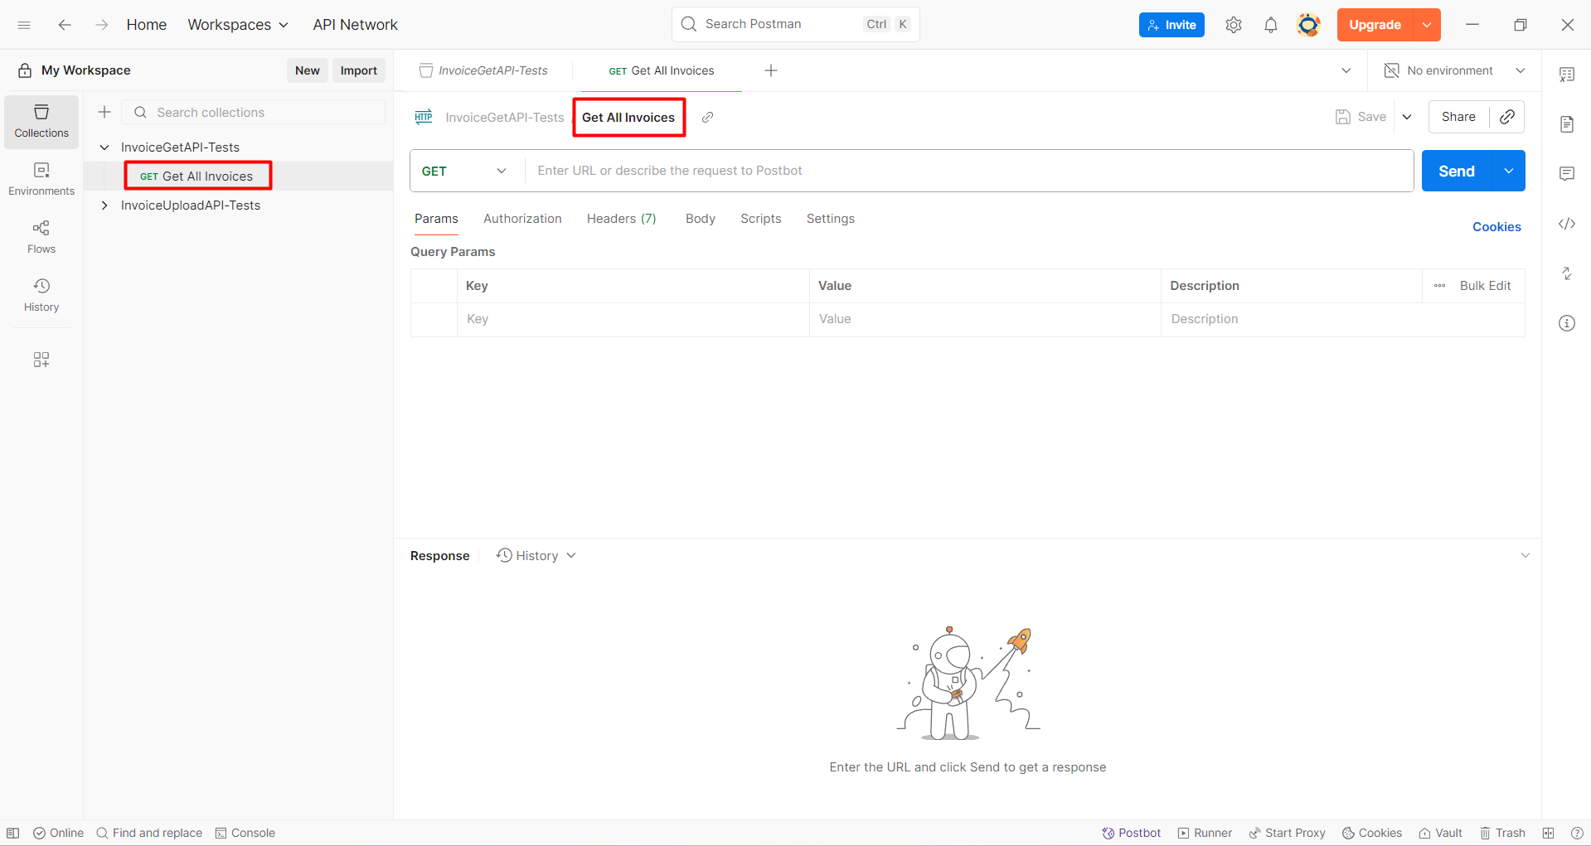1591x846 pixels.
Task: Select the Flows icon in sidebar
Action: 41,236
